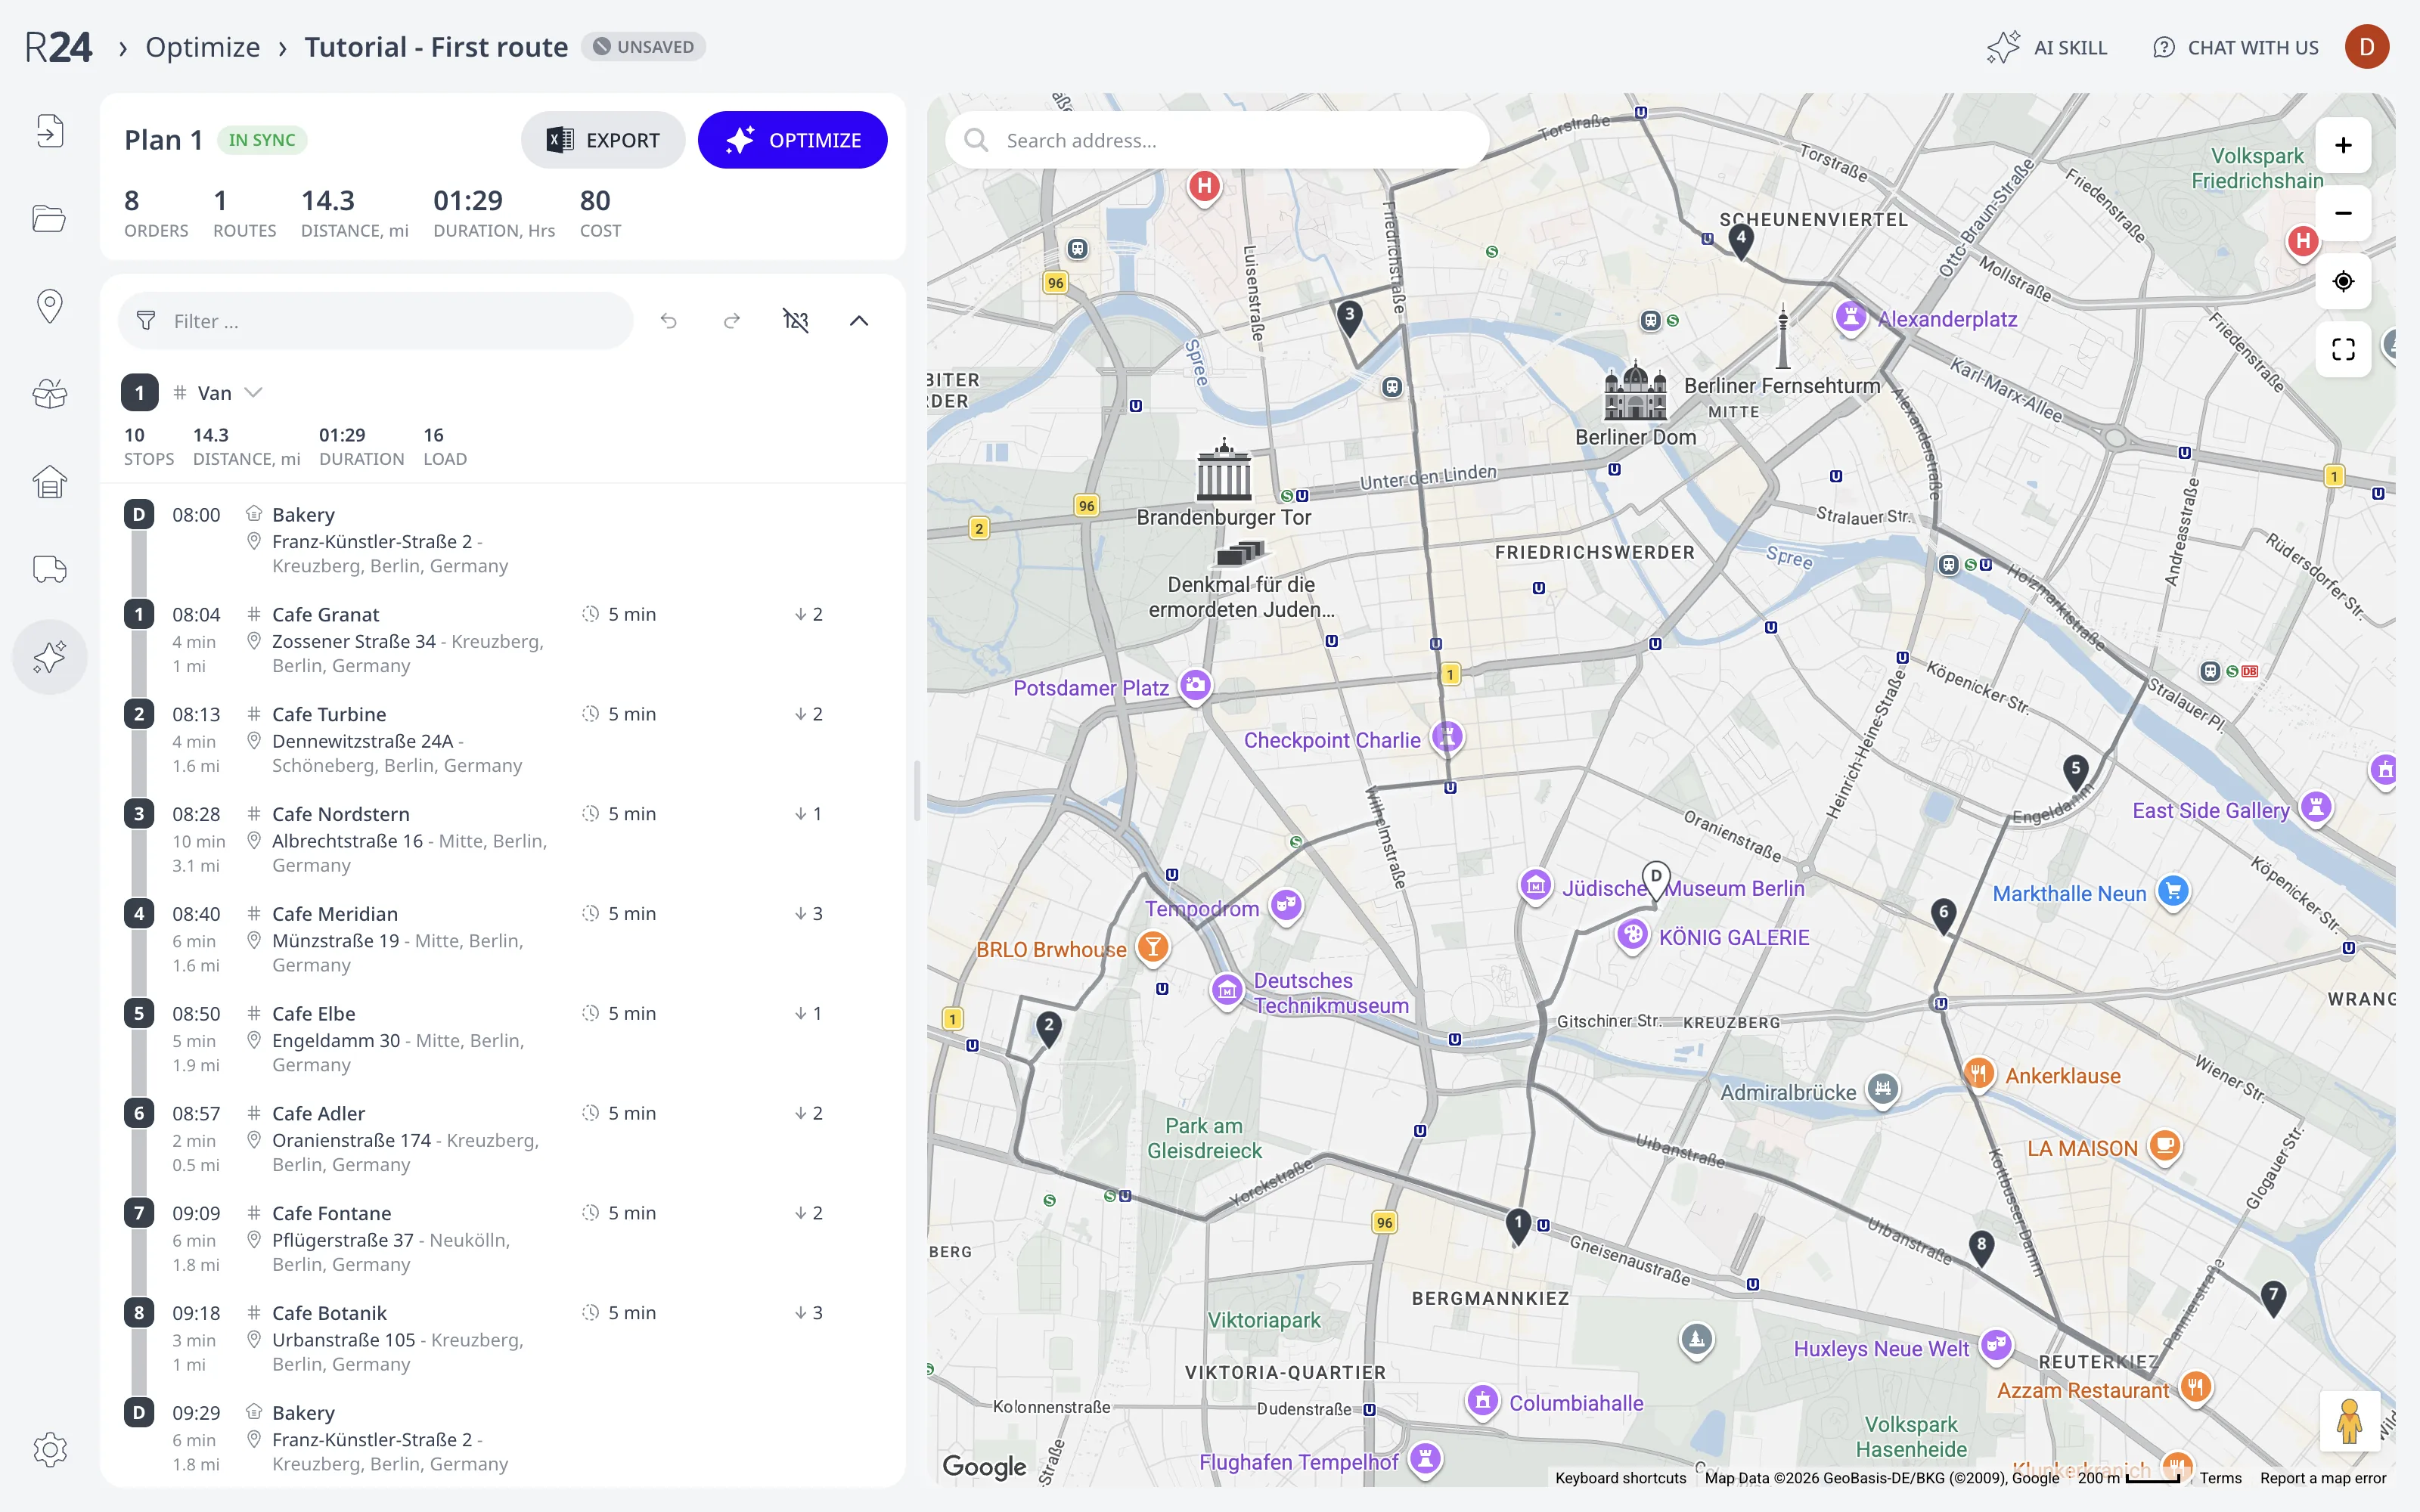The image size is (2420, 1512).
Task: Click the IN SYNC status badge
Action: pos(262,140)
